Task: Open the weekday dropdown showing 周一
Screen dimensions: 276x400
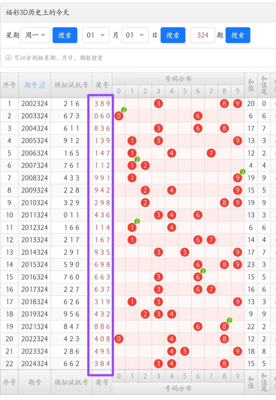Action: tap(35, 35)
